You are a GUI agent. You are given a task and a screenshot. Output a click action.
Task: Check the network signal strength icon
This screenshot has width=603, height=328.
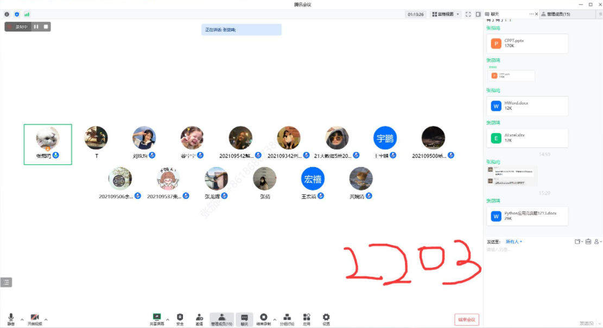(27, 14)
